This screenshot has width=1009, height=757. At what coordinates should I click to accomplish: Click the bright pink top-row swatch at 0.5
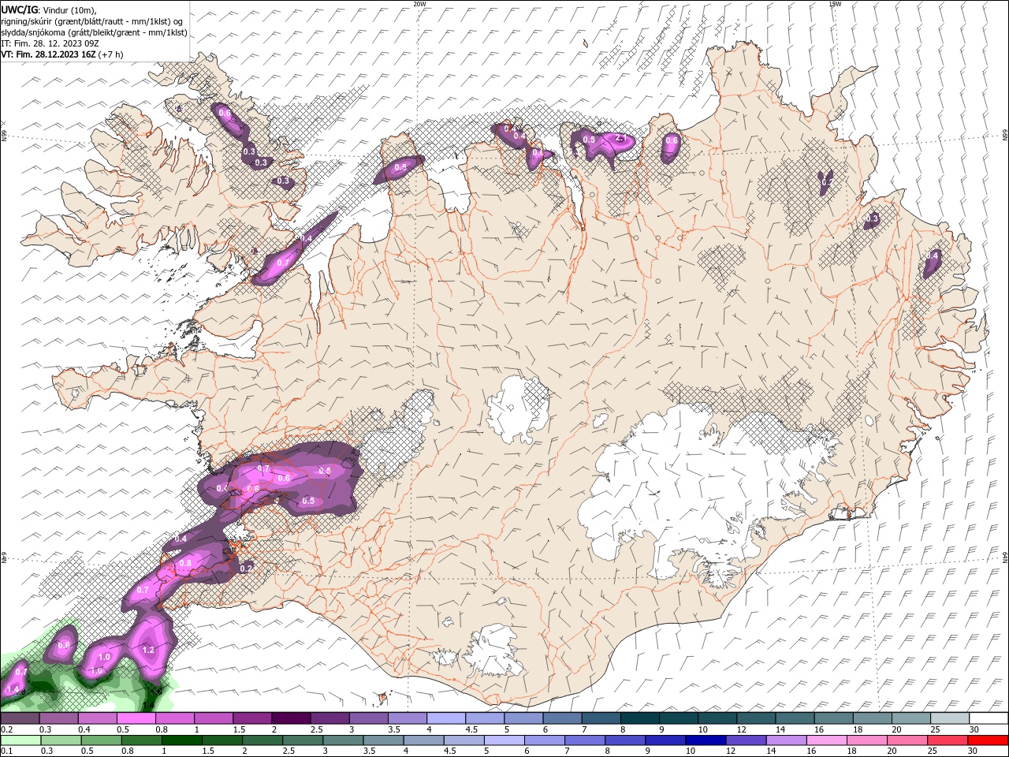[x=136, y=718]
